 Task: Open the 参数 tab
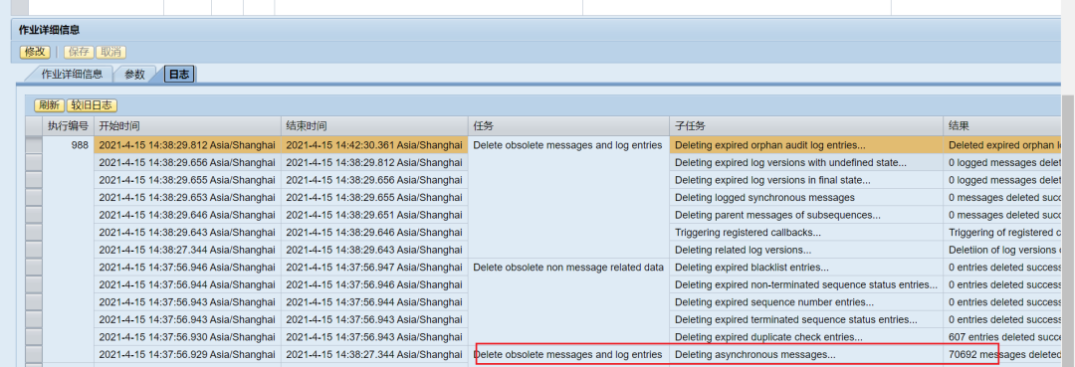[x=135, y=74]
